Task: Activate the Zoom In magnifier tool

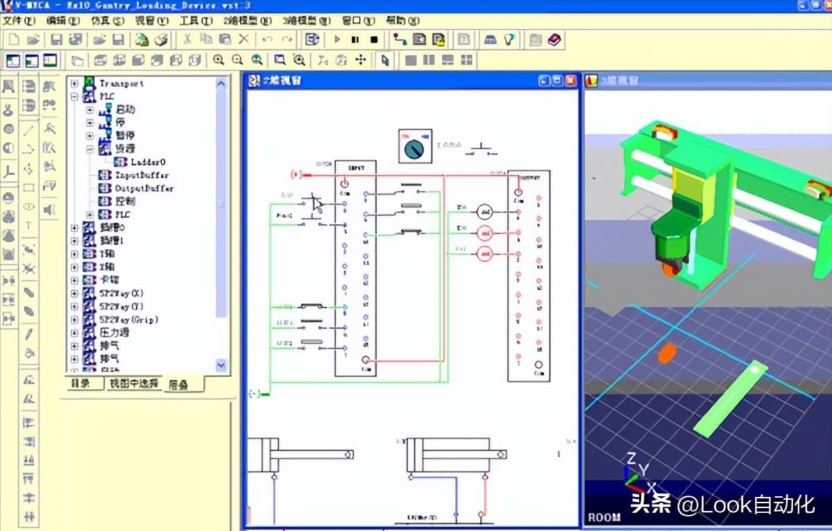Action: tap(219, 61)
